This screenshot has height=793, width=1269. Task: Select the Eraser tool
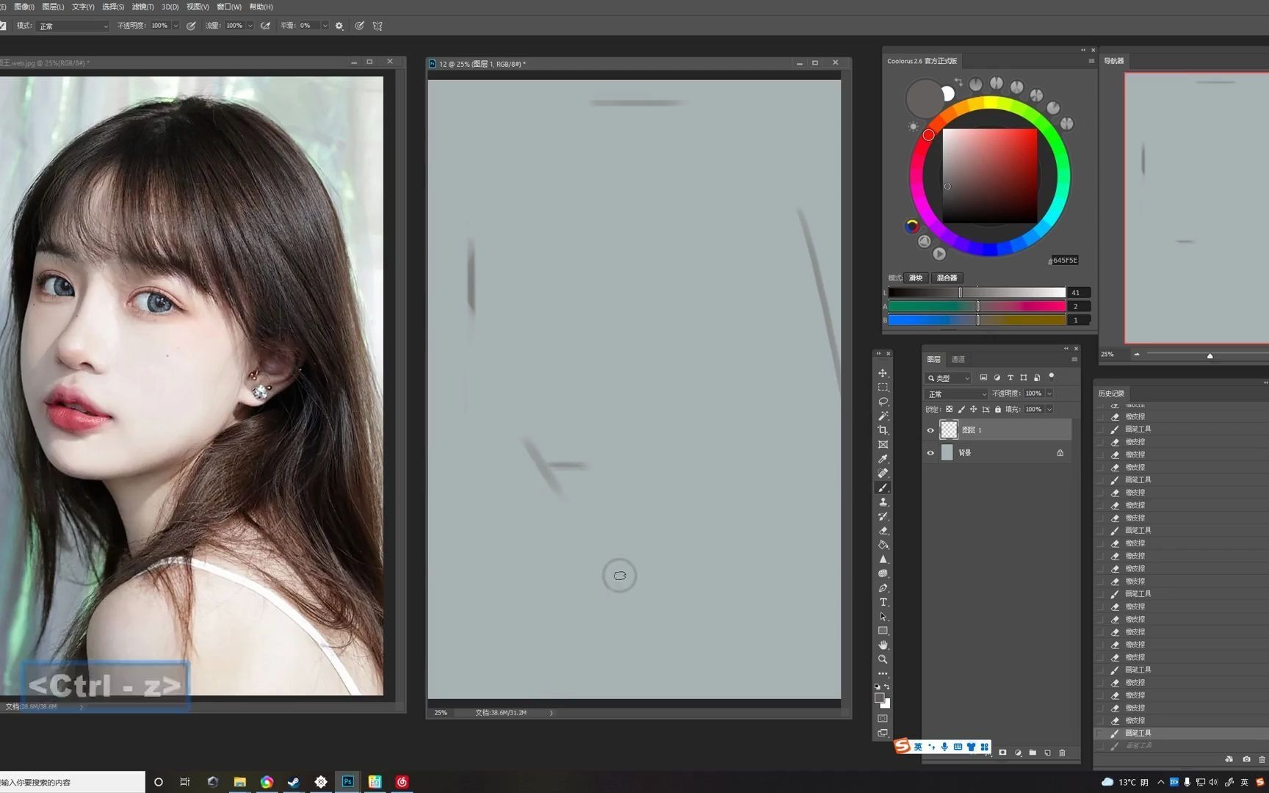pos(883,530)
